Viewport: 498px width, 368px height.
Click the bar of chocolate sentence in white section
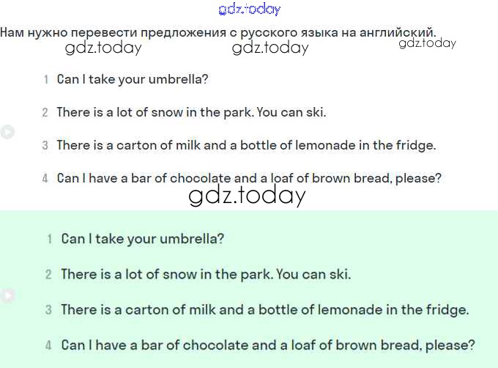coord(249,178)
